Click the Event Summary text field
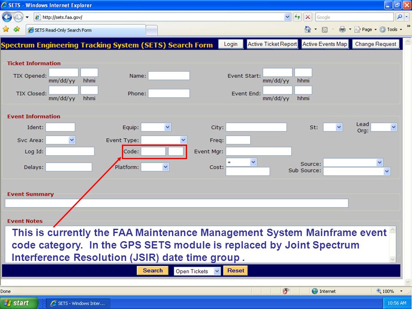Viewport: 412px width, 309px height. click(x=176, y=203)
